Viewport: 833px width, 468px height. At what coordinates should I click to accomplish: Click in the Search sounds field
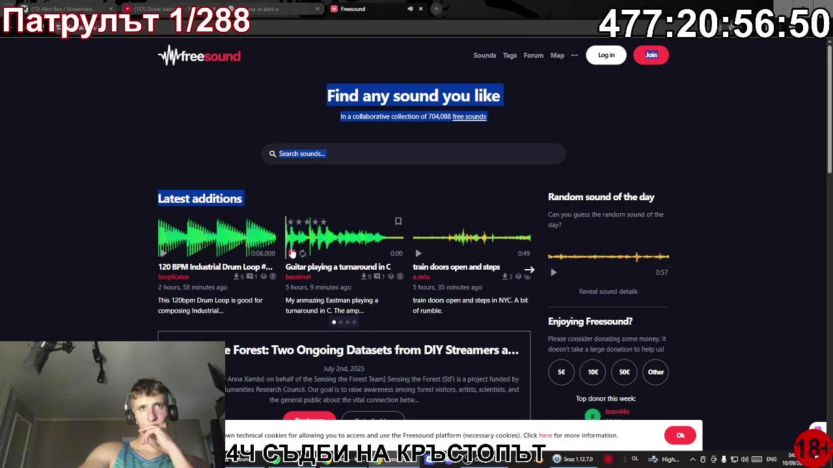click(x=413, y=154)
